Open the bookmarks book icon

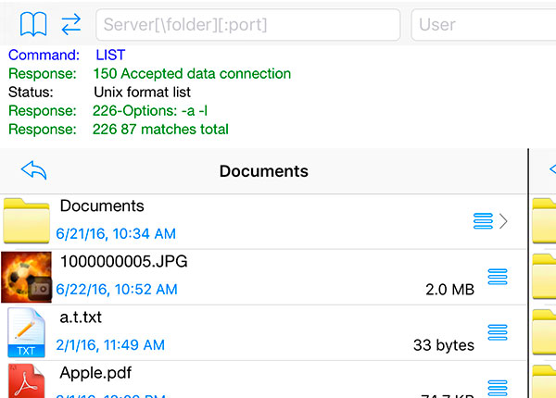pyautogui.click(x=33, y=24)
